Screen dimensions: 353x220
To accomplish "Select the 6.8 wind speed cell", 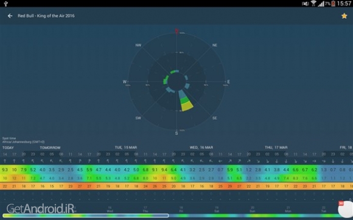I will (145, 170).
